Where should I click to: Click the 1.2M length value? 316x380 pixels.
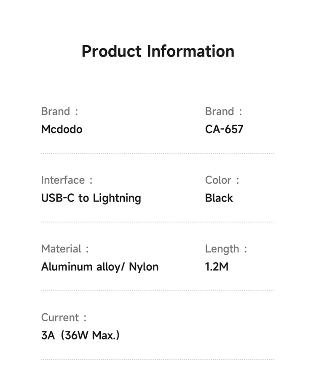(x=217, y=267)
